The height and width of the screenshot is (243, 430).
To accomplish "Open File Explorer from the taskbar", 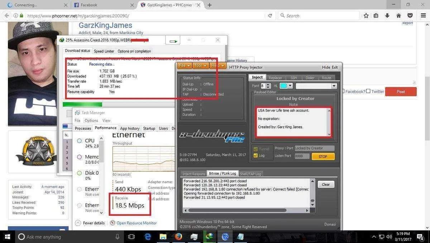I will click(x=163, y=237).
